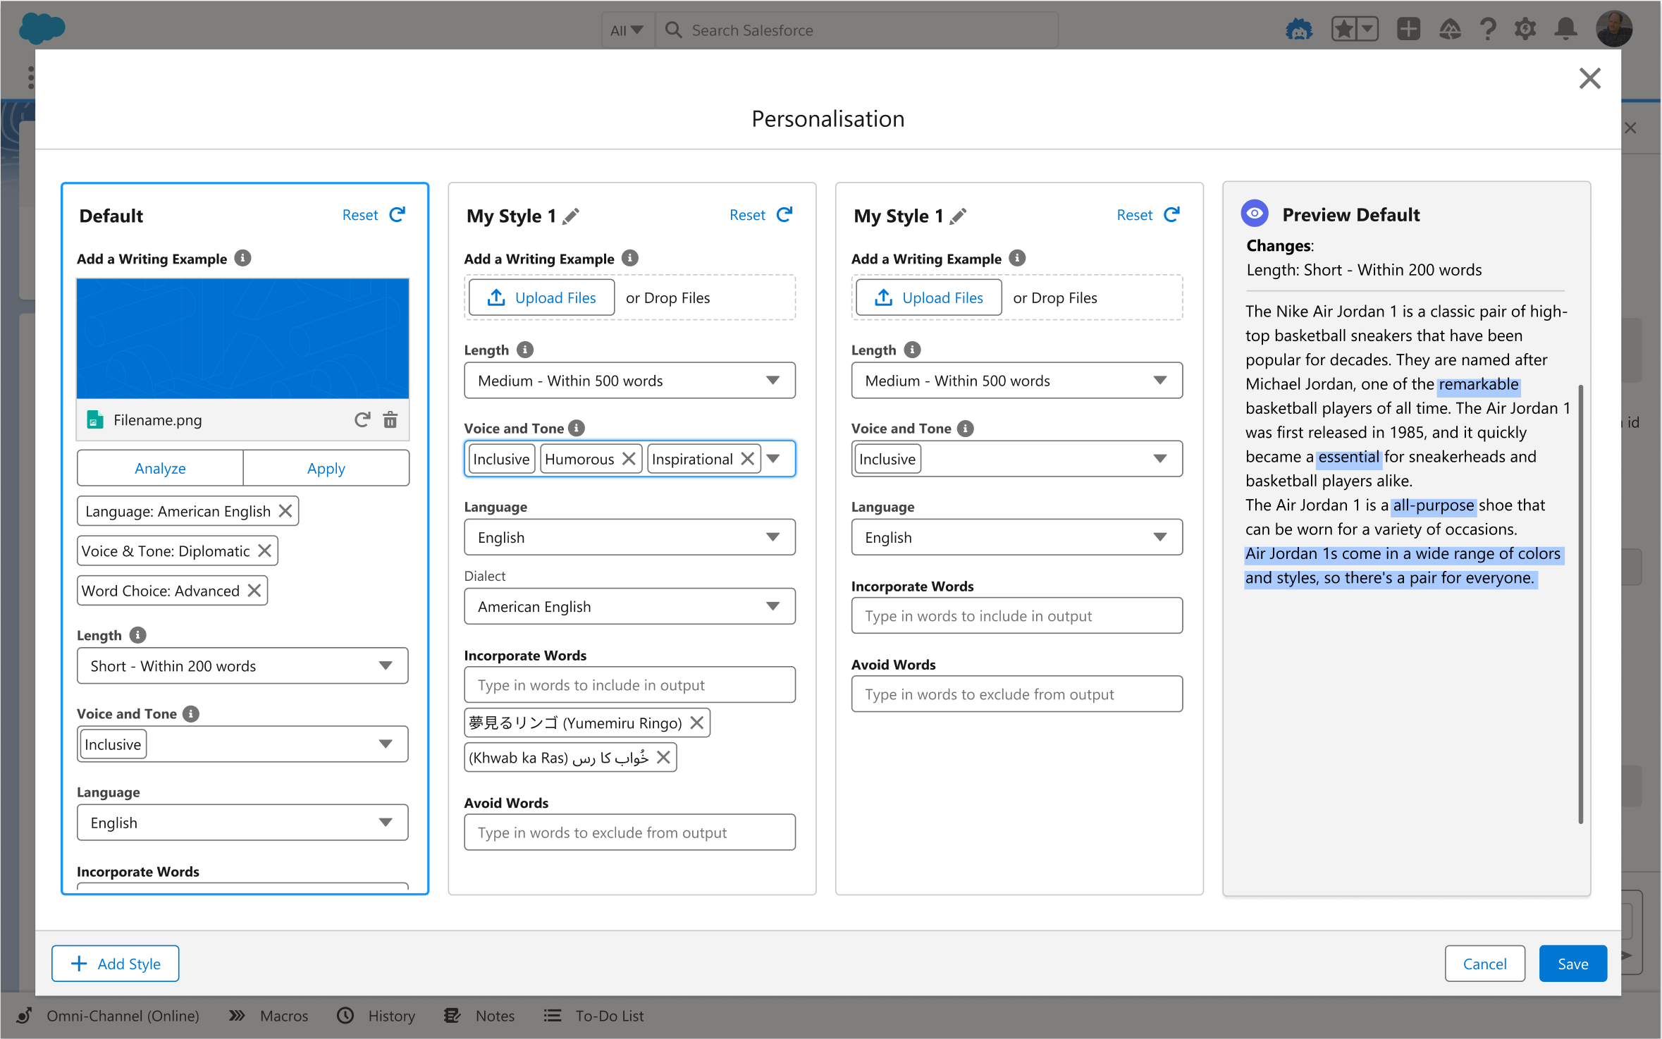The height and width of the screenshot is (1039, 1662).
Task: Click the preview panel vertical scrollbar
Action: click(1580, 603)
